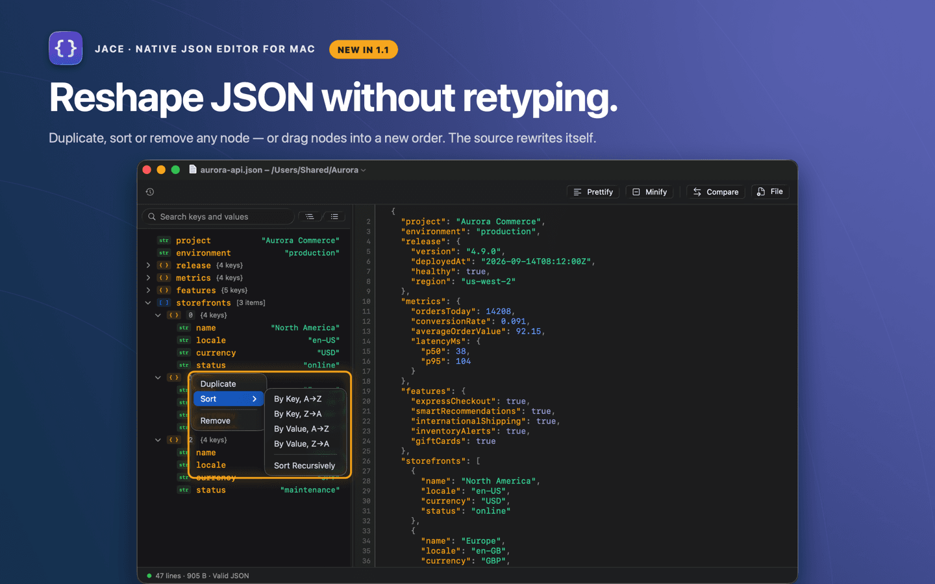Viewport: 935px width, 584px height.
Task: Click the str badge of the USD currency row
Action: pos(184,353)
